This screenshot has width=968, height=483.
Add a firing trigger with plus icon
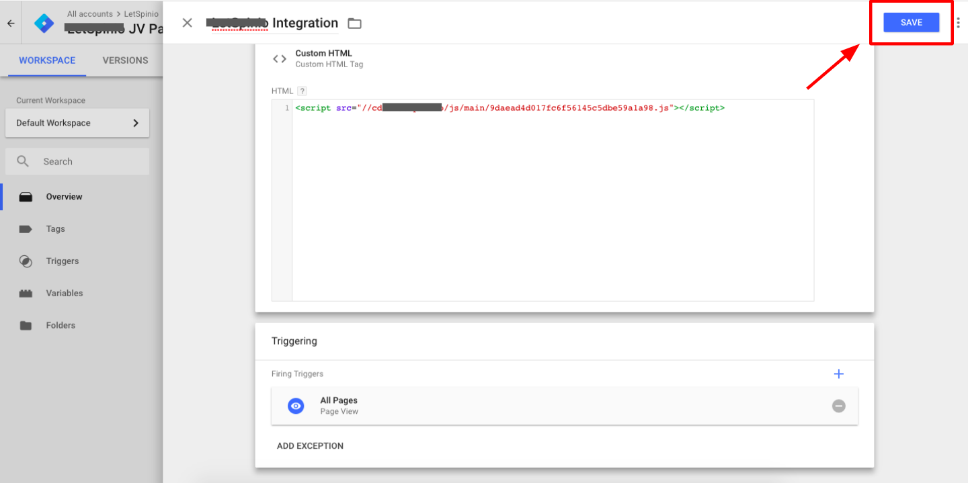point(838,374)
